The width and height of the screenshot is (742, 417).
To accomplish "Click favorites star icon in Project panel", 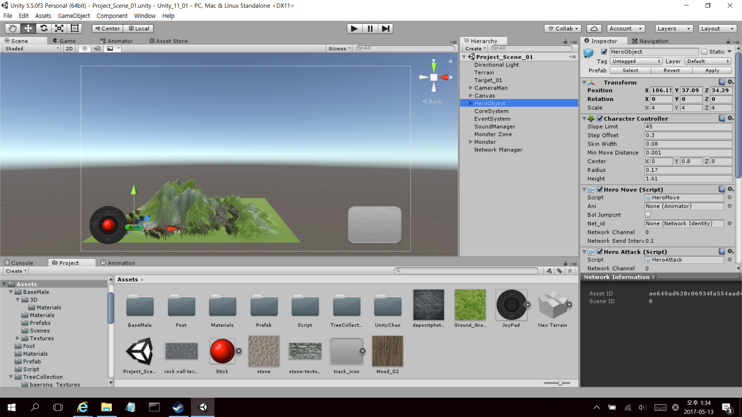I will (570, 271).
